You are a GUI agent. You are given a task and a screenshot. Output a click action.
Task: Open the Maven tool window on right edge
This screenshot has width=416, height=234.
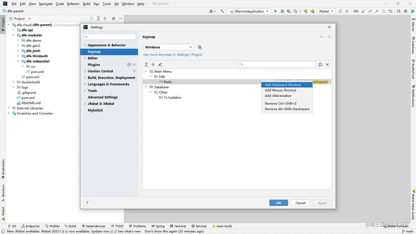413,25
